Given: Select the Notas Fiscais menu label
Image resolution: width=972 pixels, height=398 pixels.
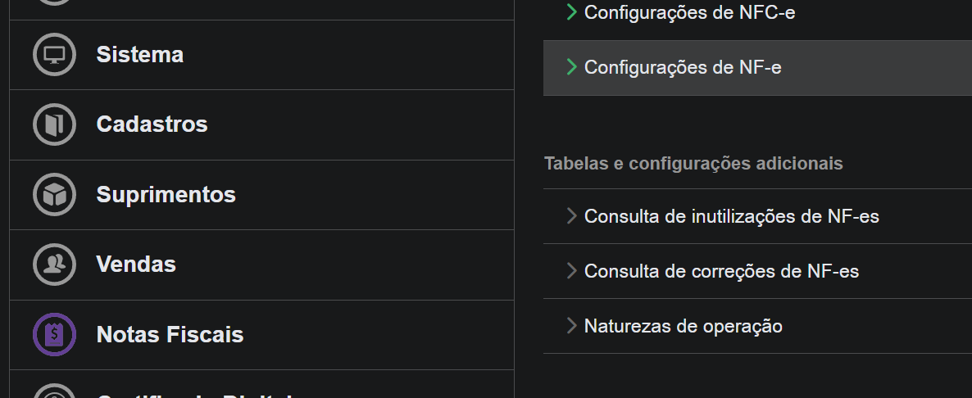Looking at the screenshot, I should tap(170, 335).
